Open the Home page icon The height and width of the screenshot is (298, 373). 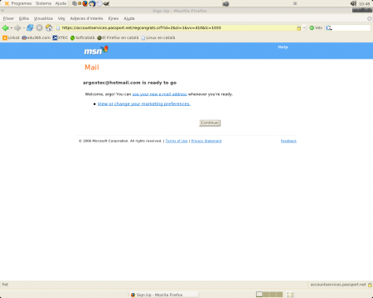click(49, 28)
